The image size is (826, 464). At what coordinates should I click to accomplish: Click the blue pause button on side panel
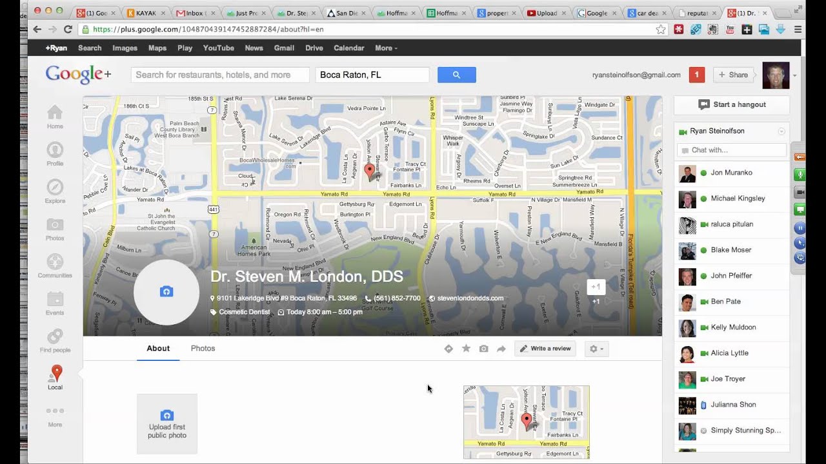click(x=800, y=227)
